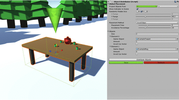The height and width of the screenshot is (100, 179).
Task: Edit the Element 1 Amount field
Action: coord(157,52)
